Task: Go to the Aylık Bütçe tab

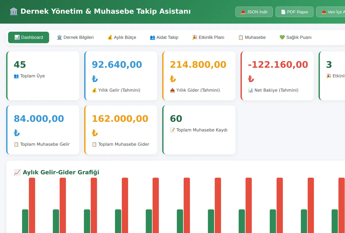Action: point(122,37)
